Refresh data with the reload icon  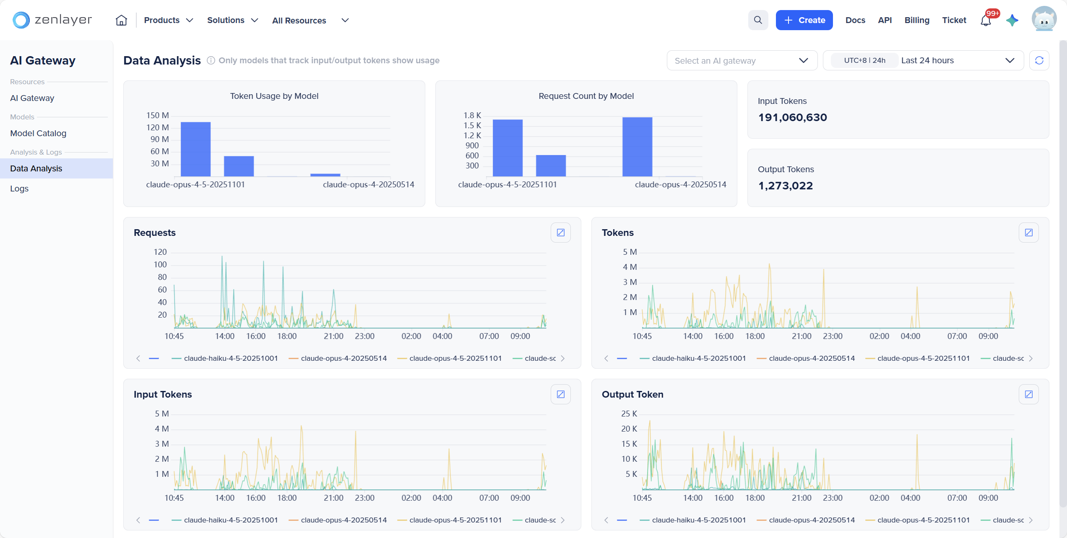[x=1039, y=60]
